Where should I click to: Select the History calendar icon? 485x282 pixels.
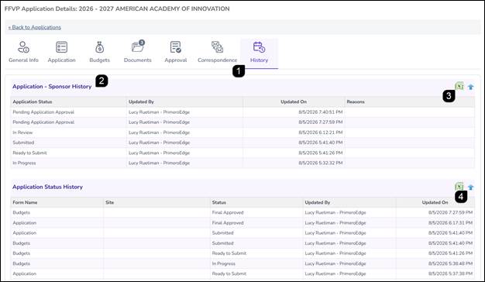click(x=259, y=47)
